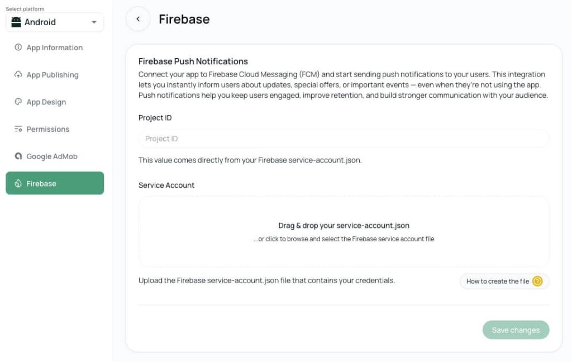This screenshot has height=362, width=572.
Task: Click the Google AdMob logo icon
Action: tap(18, 156)
